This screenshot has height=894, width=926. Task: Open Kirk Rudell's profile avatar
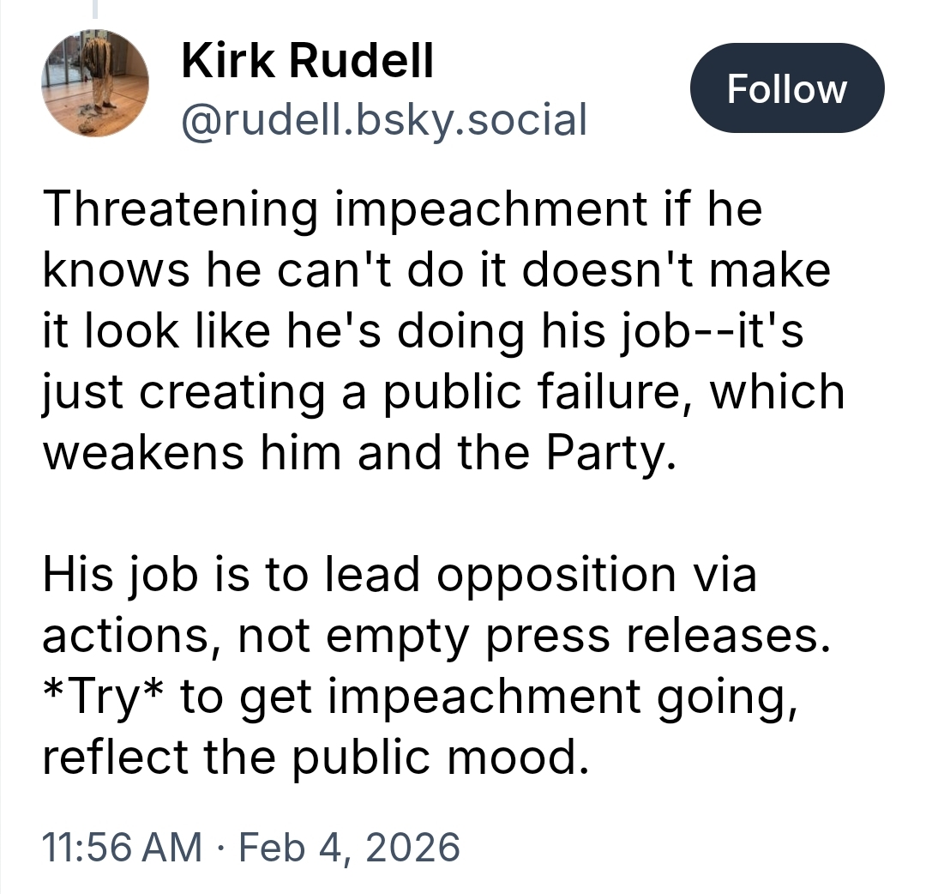pyautogui.click(x=95, y=83)
